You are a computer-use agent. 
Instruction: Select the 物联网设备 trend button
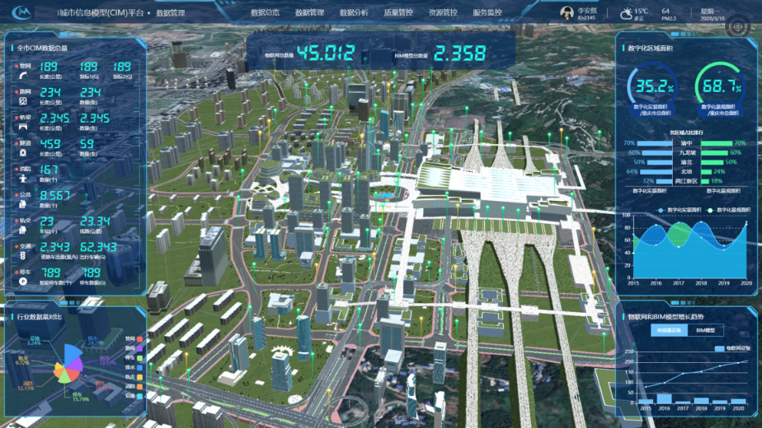668,330
